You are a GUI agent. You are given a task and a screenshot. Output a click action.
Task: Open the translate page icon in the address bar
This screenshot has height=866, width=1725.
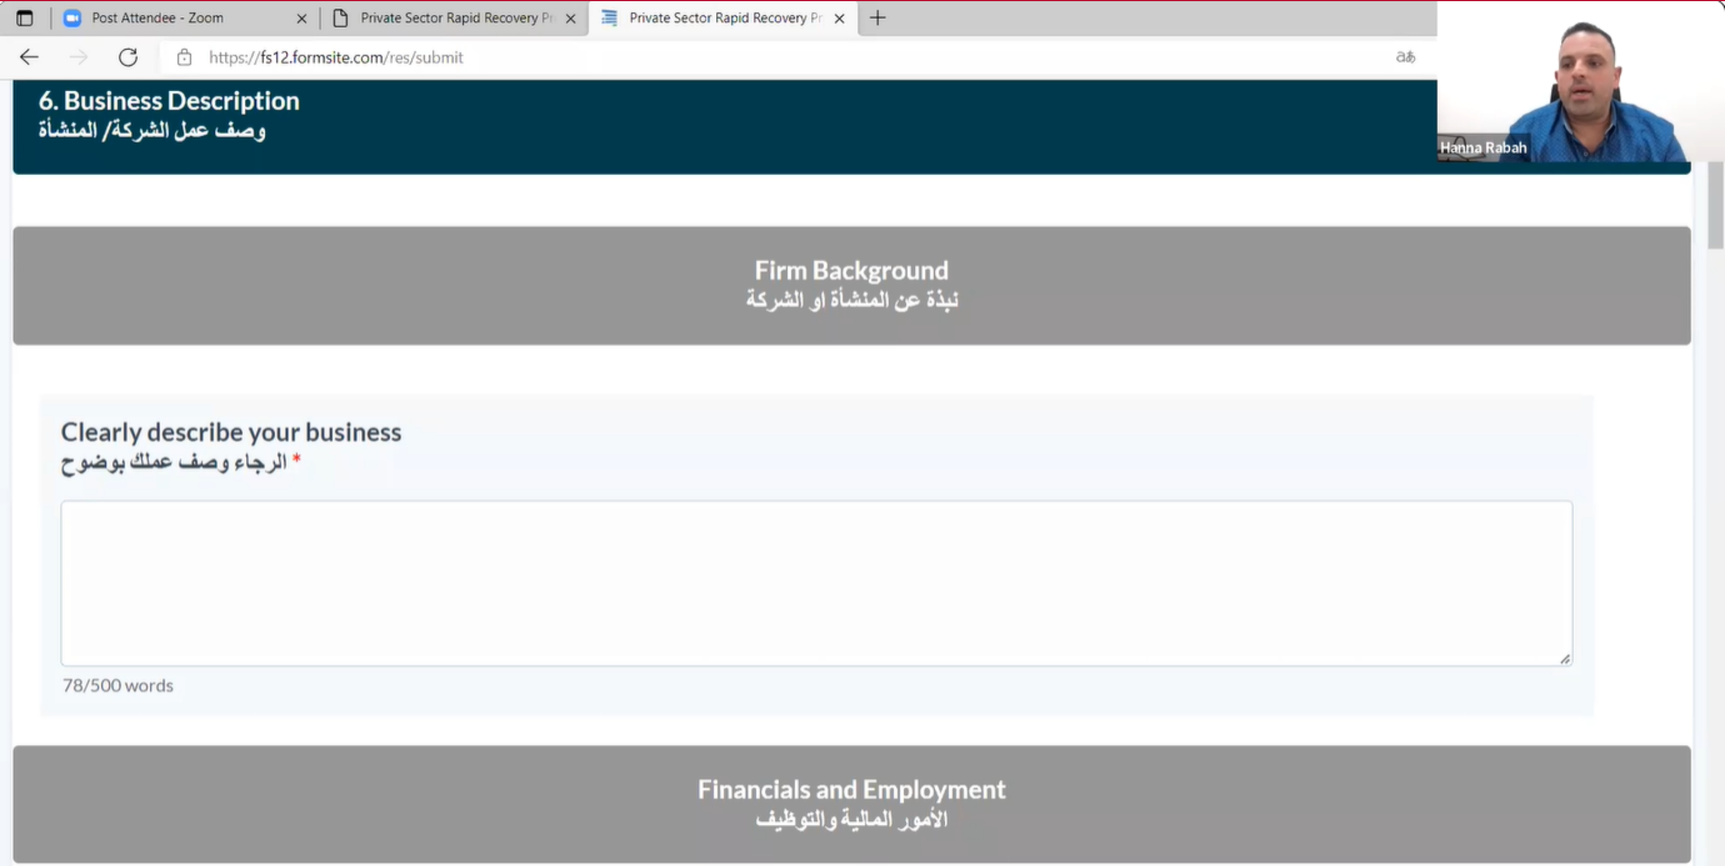pyautogui.click(x=1405, y=58)
